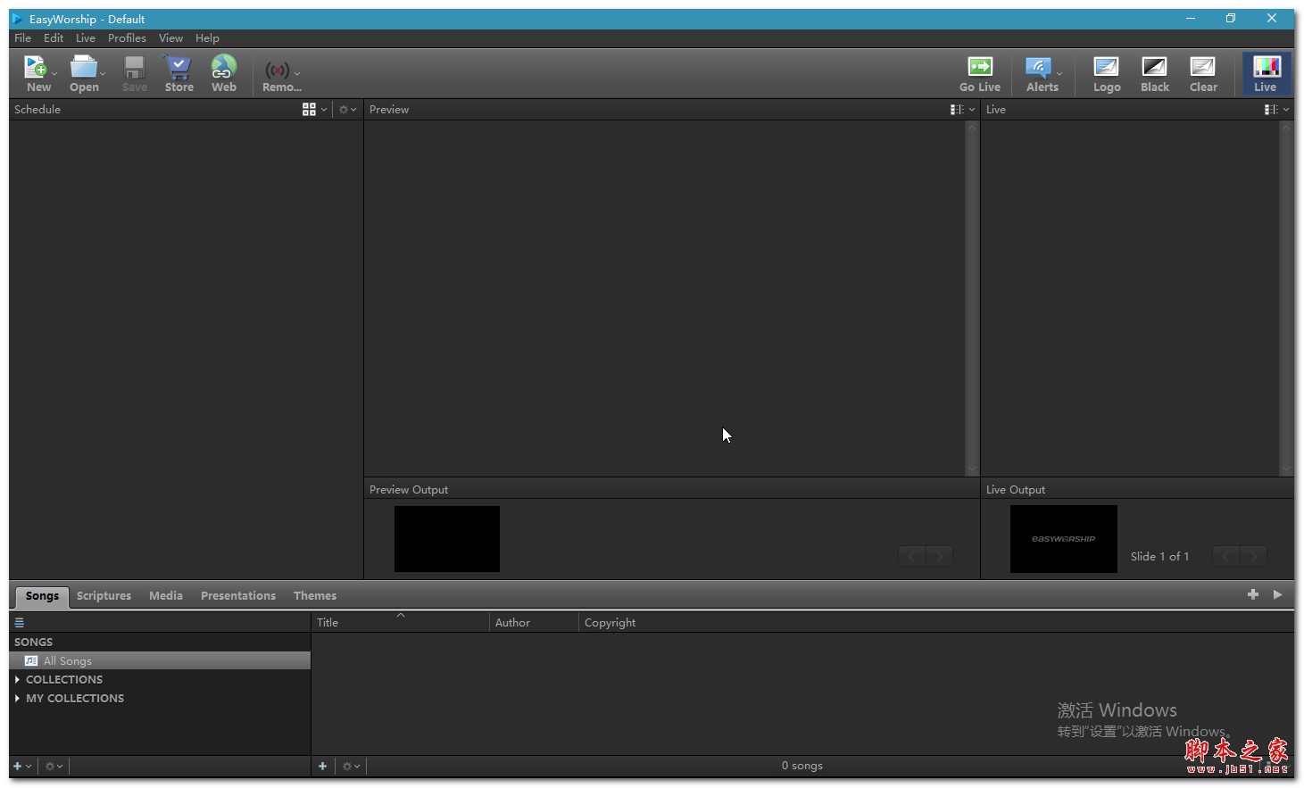Viewport: 1304px width, 788px height.
Task: Launch the Web browser icon
Action: pyautogui.click(x=223, y=68)
